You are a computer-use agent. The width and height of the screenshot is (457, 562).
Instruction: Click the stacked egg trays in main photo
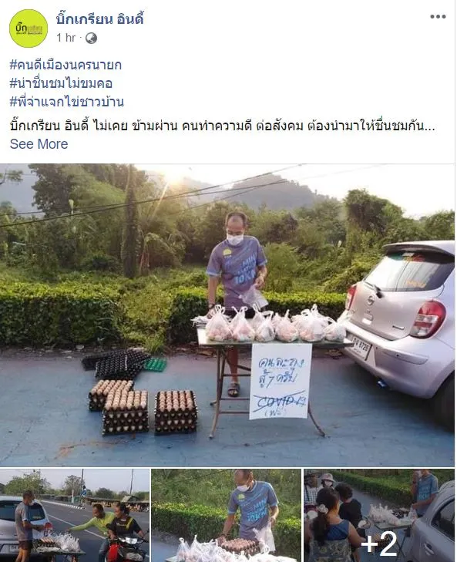(x=143, y=407)
